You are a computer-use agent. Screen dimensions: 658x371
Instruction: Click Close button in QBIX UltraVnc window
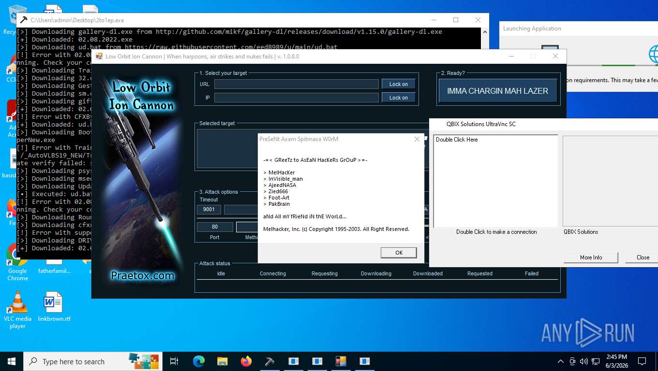click(x=643, y=257)
